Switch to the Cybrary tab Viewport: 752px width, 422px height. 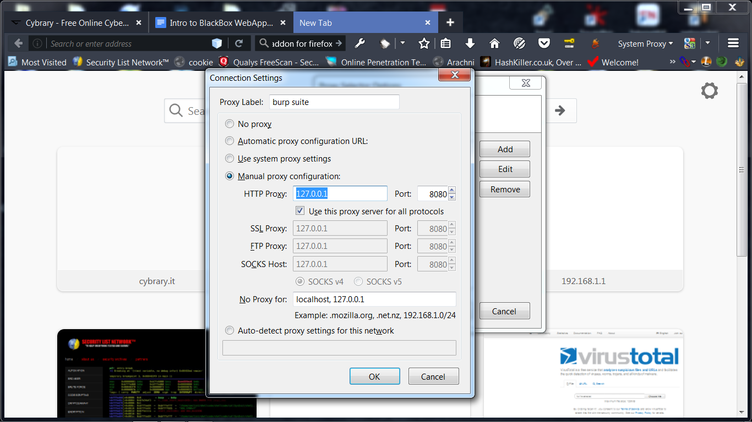tap(77, 23)
